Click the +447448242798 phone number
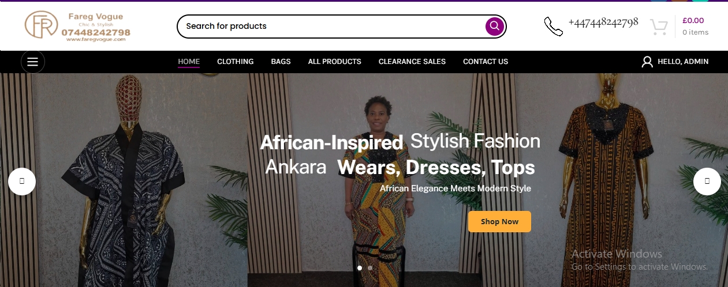The height and width of the screenshot is (287, 728). pyautogui.click(x=603, y=22)
